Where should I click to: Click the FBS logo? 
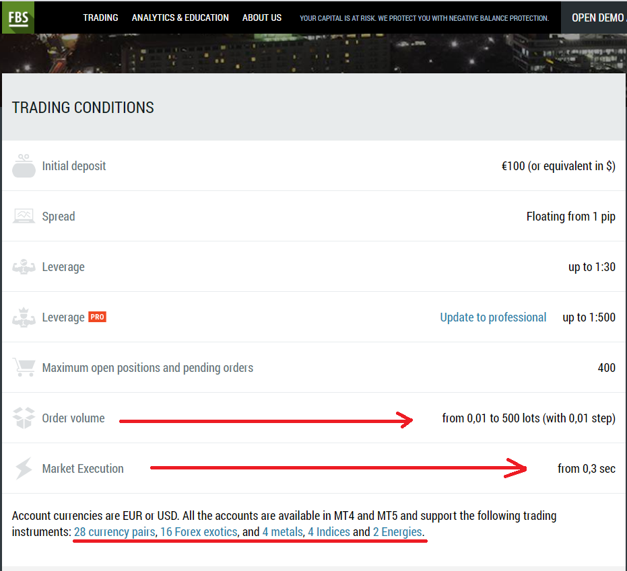(x=18, y=17)
